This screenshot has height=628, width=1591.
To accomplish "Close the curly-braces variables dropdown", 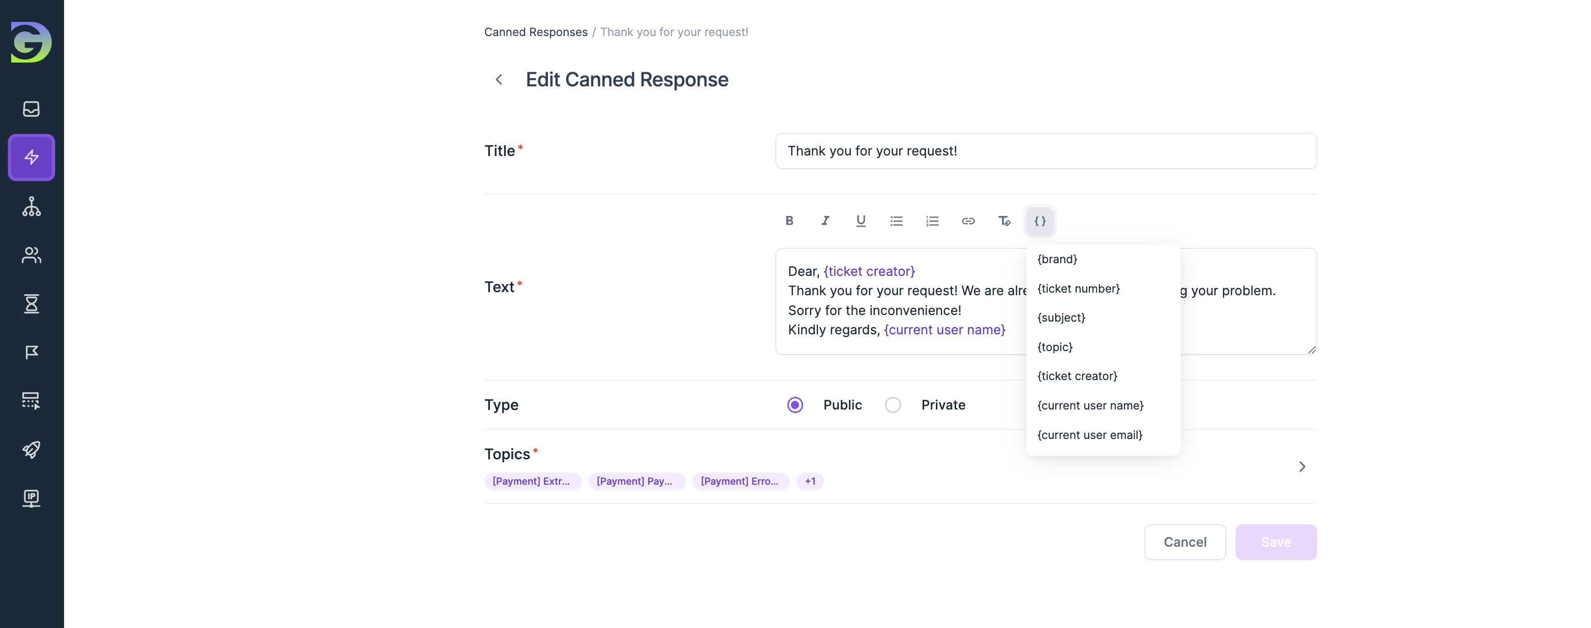I will [x=1039, y=221].
